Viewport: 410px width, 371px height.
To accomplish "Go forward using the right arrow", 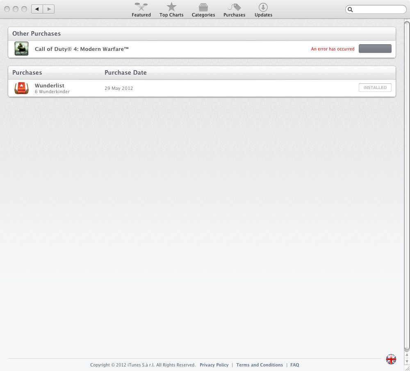I will point(49,9).
